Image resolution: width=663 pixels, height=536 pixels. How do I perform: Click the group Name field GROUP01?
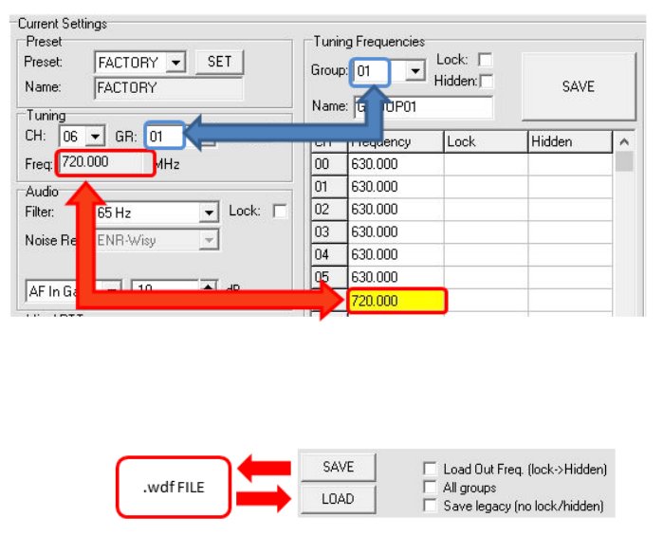pos(424,107)
